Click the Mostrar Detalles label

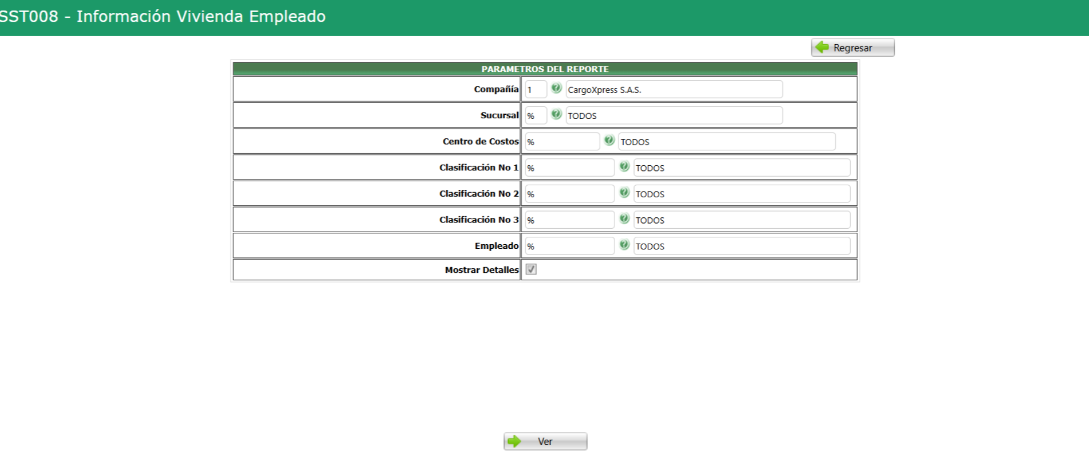[x=482, y=270]
